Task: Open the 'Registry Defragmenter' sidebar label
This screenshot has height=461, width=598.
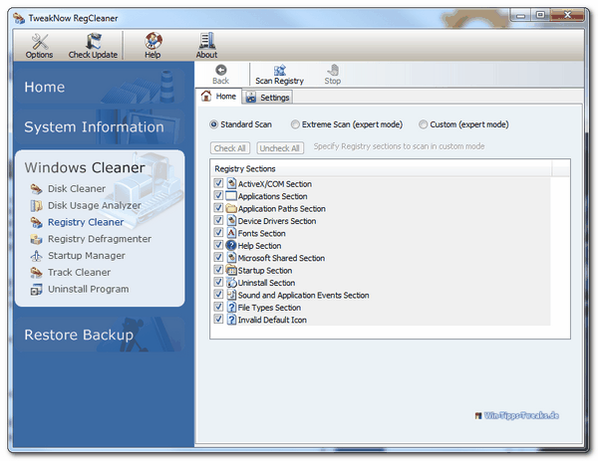Action: click(100, 239)
